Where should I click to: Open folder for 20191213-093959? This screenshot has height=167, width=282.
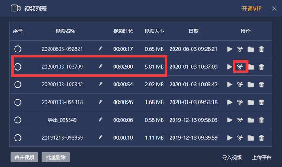click(251, 138)
